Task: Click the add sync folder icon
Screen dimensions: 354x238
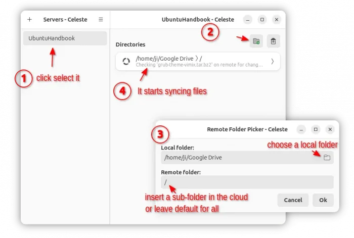Action: tap(256, 41)
